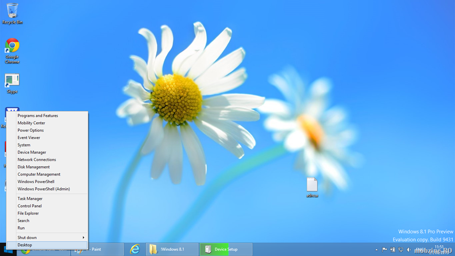This screenshot has height=256, width=455.
Task: Select the Skype desktop shortcut
Action: tap(12, 84)
